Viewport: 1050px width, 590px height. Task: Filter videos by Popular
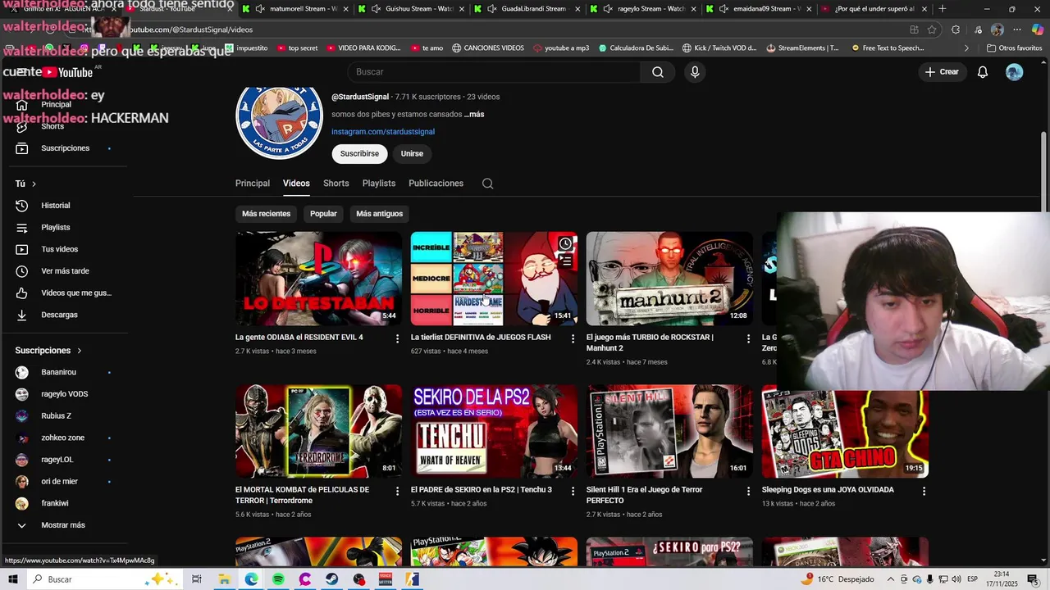tap(323, 214)
